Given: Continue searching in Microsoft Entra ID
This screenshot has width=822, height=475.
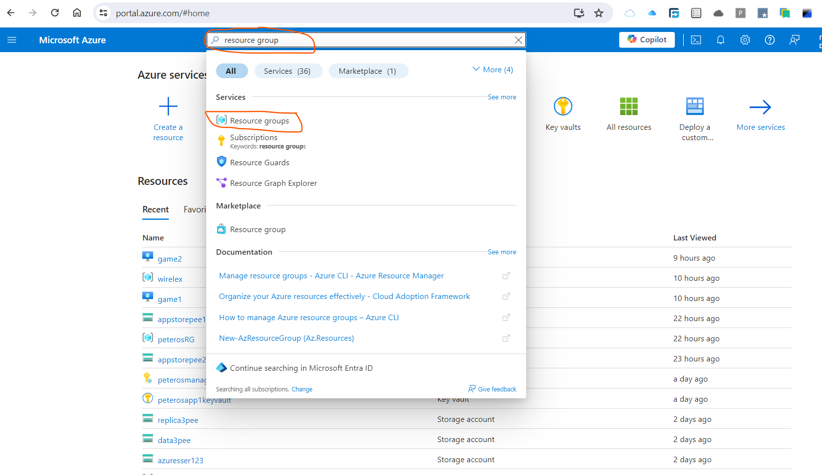Looking at the screenshot, I should (x=301, y=368).
